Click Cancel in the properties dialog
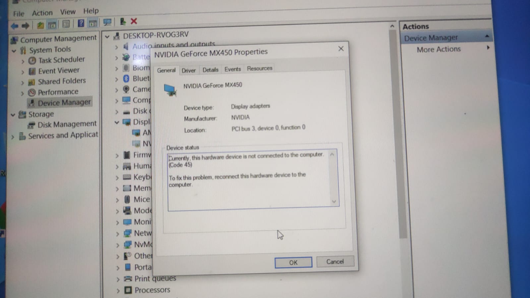Viewport: 530px width, 298px height. pos(335,262)
